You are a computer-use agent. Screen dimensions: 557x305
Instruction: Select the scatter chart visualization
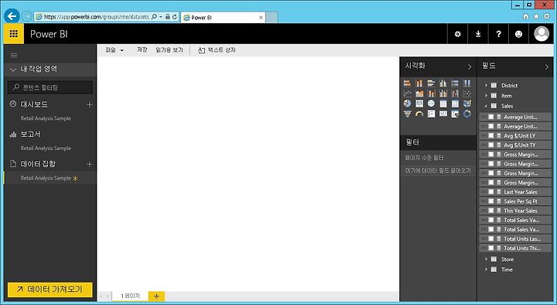pos(467,94)
